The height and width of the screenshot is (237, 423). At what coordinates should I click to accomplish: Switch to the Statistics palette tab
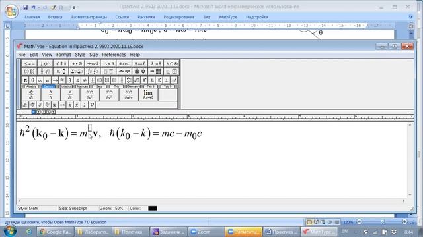pyautogui.click(x=65, y=86)
